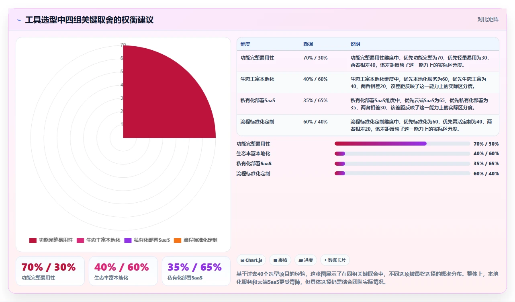Screen dimensions: 515x302
Task: Click the title 工具选型中四组关键取舍的权衡建议
Action: [x=89, y=20]
